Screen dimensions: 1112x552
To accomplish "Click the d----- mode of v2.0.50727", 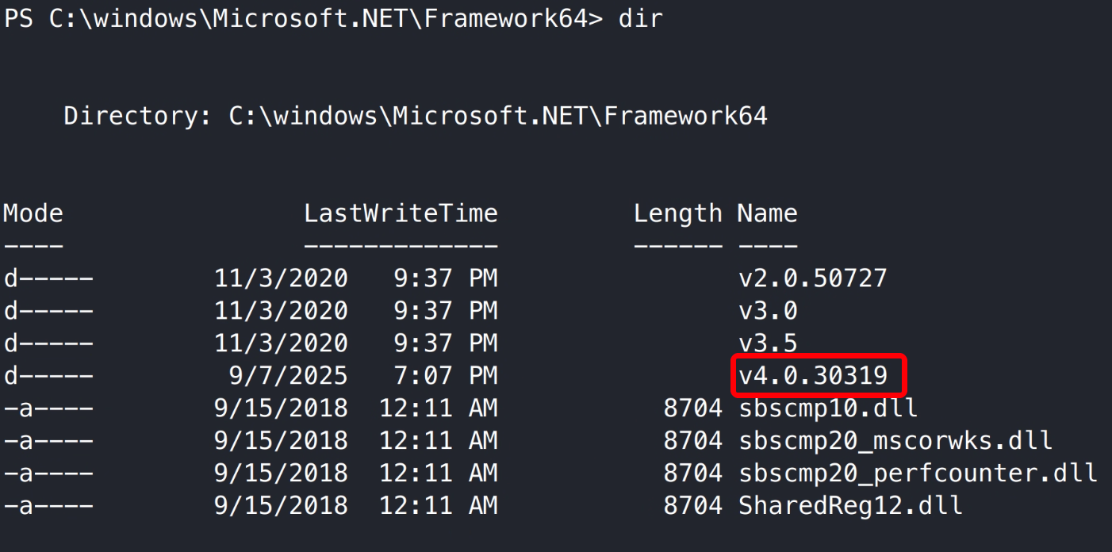I will [x=48, y=278].
